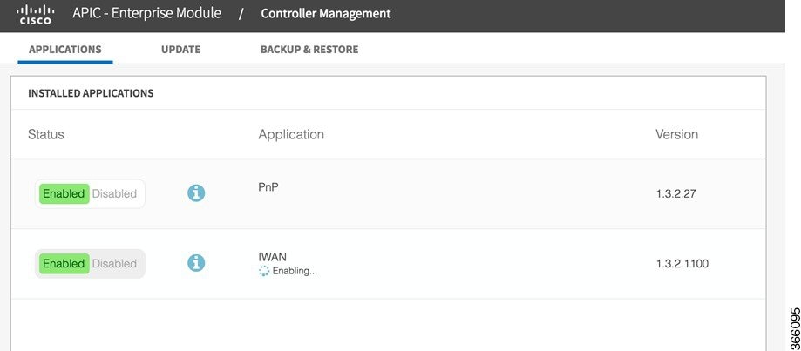Set the IWAN toggle to Enabled
Screen dimensions: 801x351
point(64,264)
